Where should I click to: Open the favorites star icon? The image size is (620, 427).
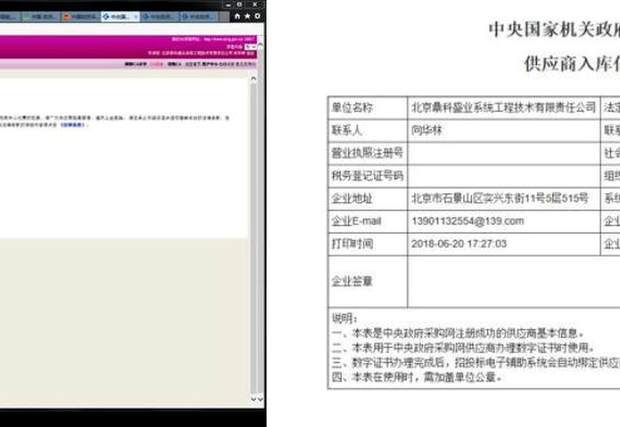click(x=247, y=17)
